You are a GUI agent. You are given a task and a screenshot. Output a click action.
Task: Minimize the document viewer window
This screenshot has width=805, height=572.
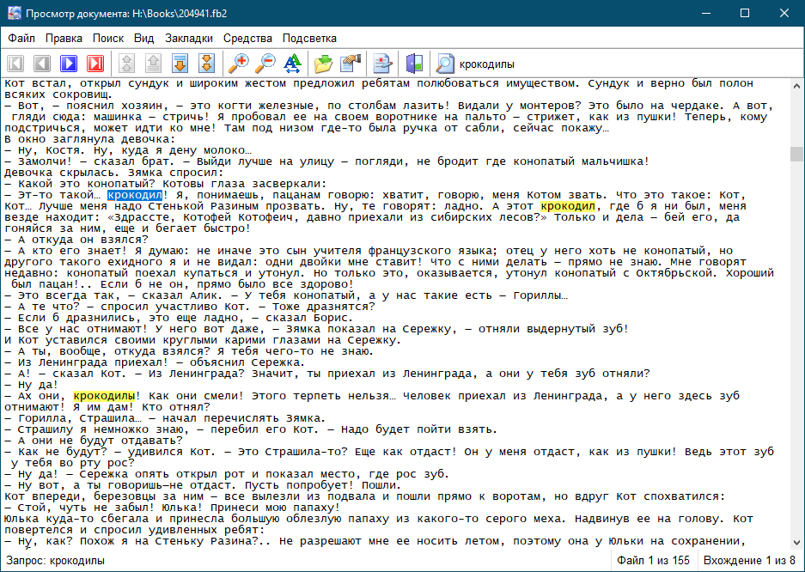[x=706, y=14]
